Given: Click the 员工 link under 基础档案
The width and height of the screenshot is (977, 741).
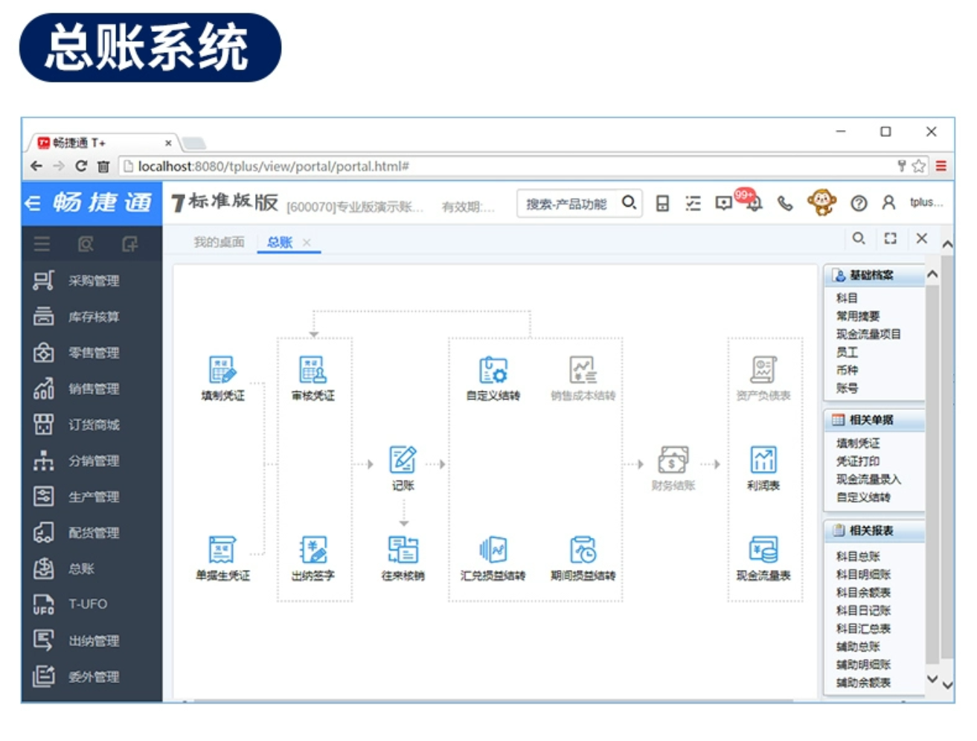Looking at the screenshot, I should coord(847,352).
